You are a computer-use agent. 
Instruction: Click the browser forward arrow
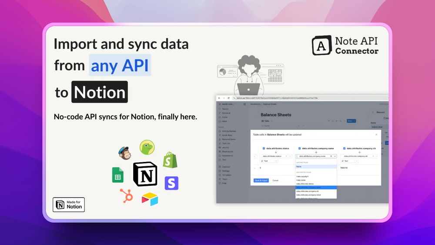224,98
